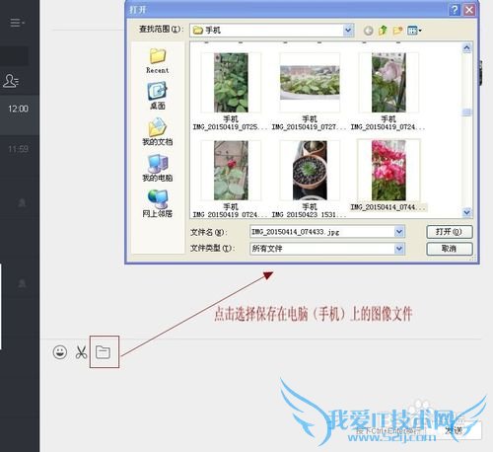Click the scissors screenshot icon

click(x=81, y=352)
